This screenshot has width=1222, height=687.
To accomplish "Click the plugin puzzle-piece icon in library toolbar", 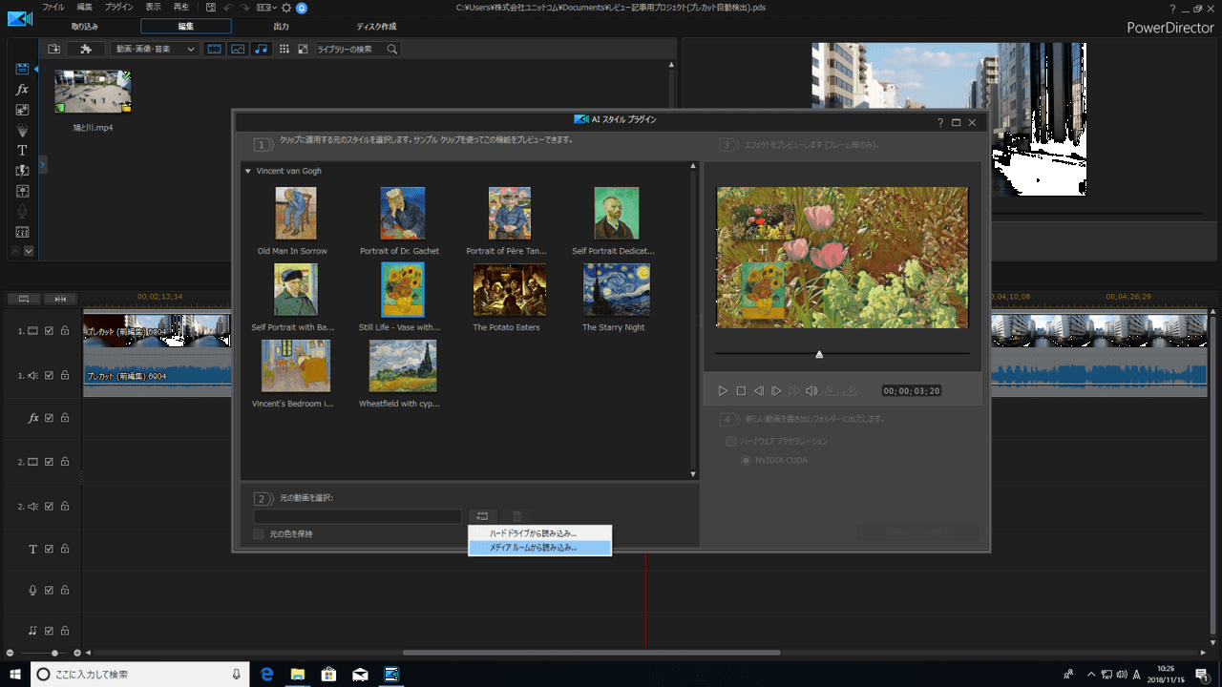I will pos(86,49).
